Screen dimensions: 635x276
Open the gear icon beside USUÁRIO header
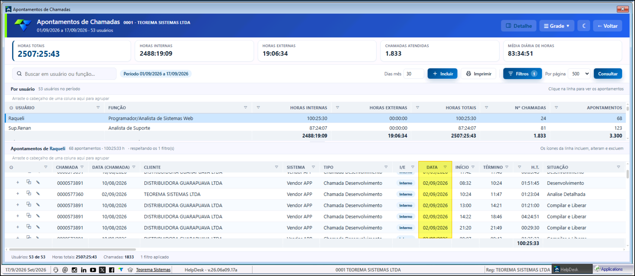point(11,108)
